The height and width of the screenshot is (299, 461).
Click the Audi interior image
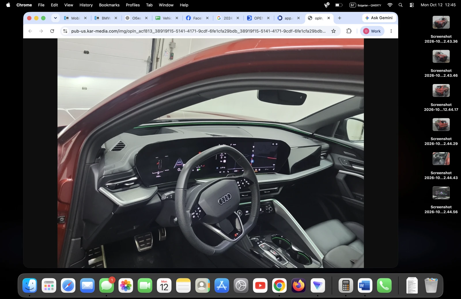(x=211, y=153)
